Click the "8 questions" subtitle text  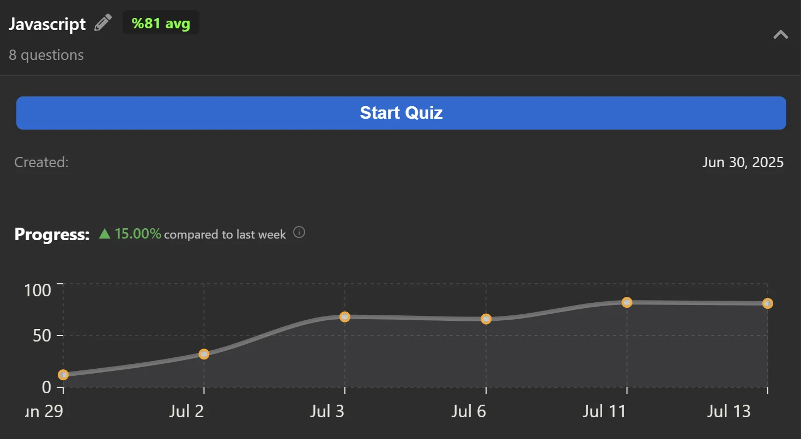[x=46, y=55]
